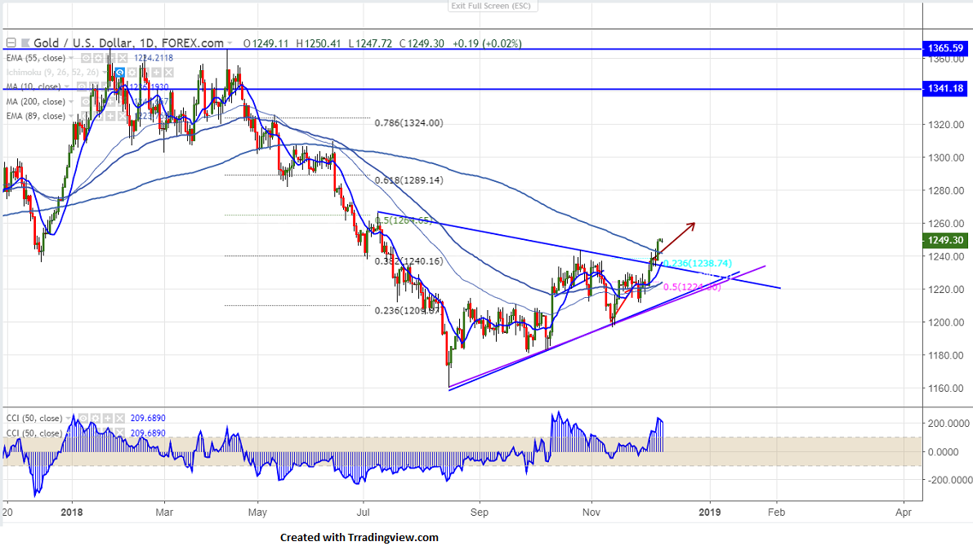
Task: Click the flag icon beside Gold symbol
Action: point(25,43)
